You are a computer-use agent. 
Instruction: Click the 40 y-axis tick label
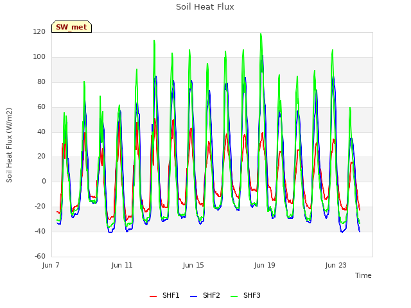pyautogui.click(x=41, y=132)
